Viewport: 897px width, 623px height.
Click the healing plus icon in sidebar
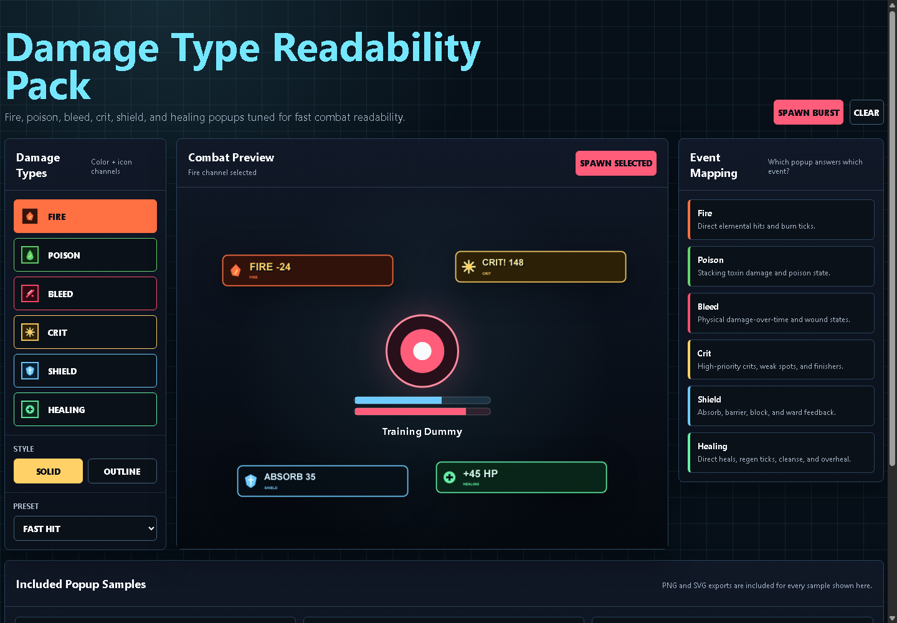[x=30, y=409]
